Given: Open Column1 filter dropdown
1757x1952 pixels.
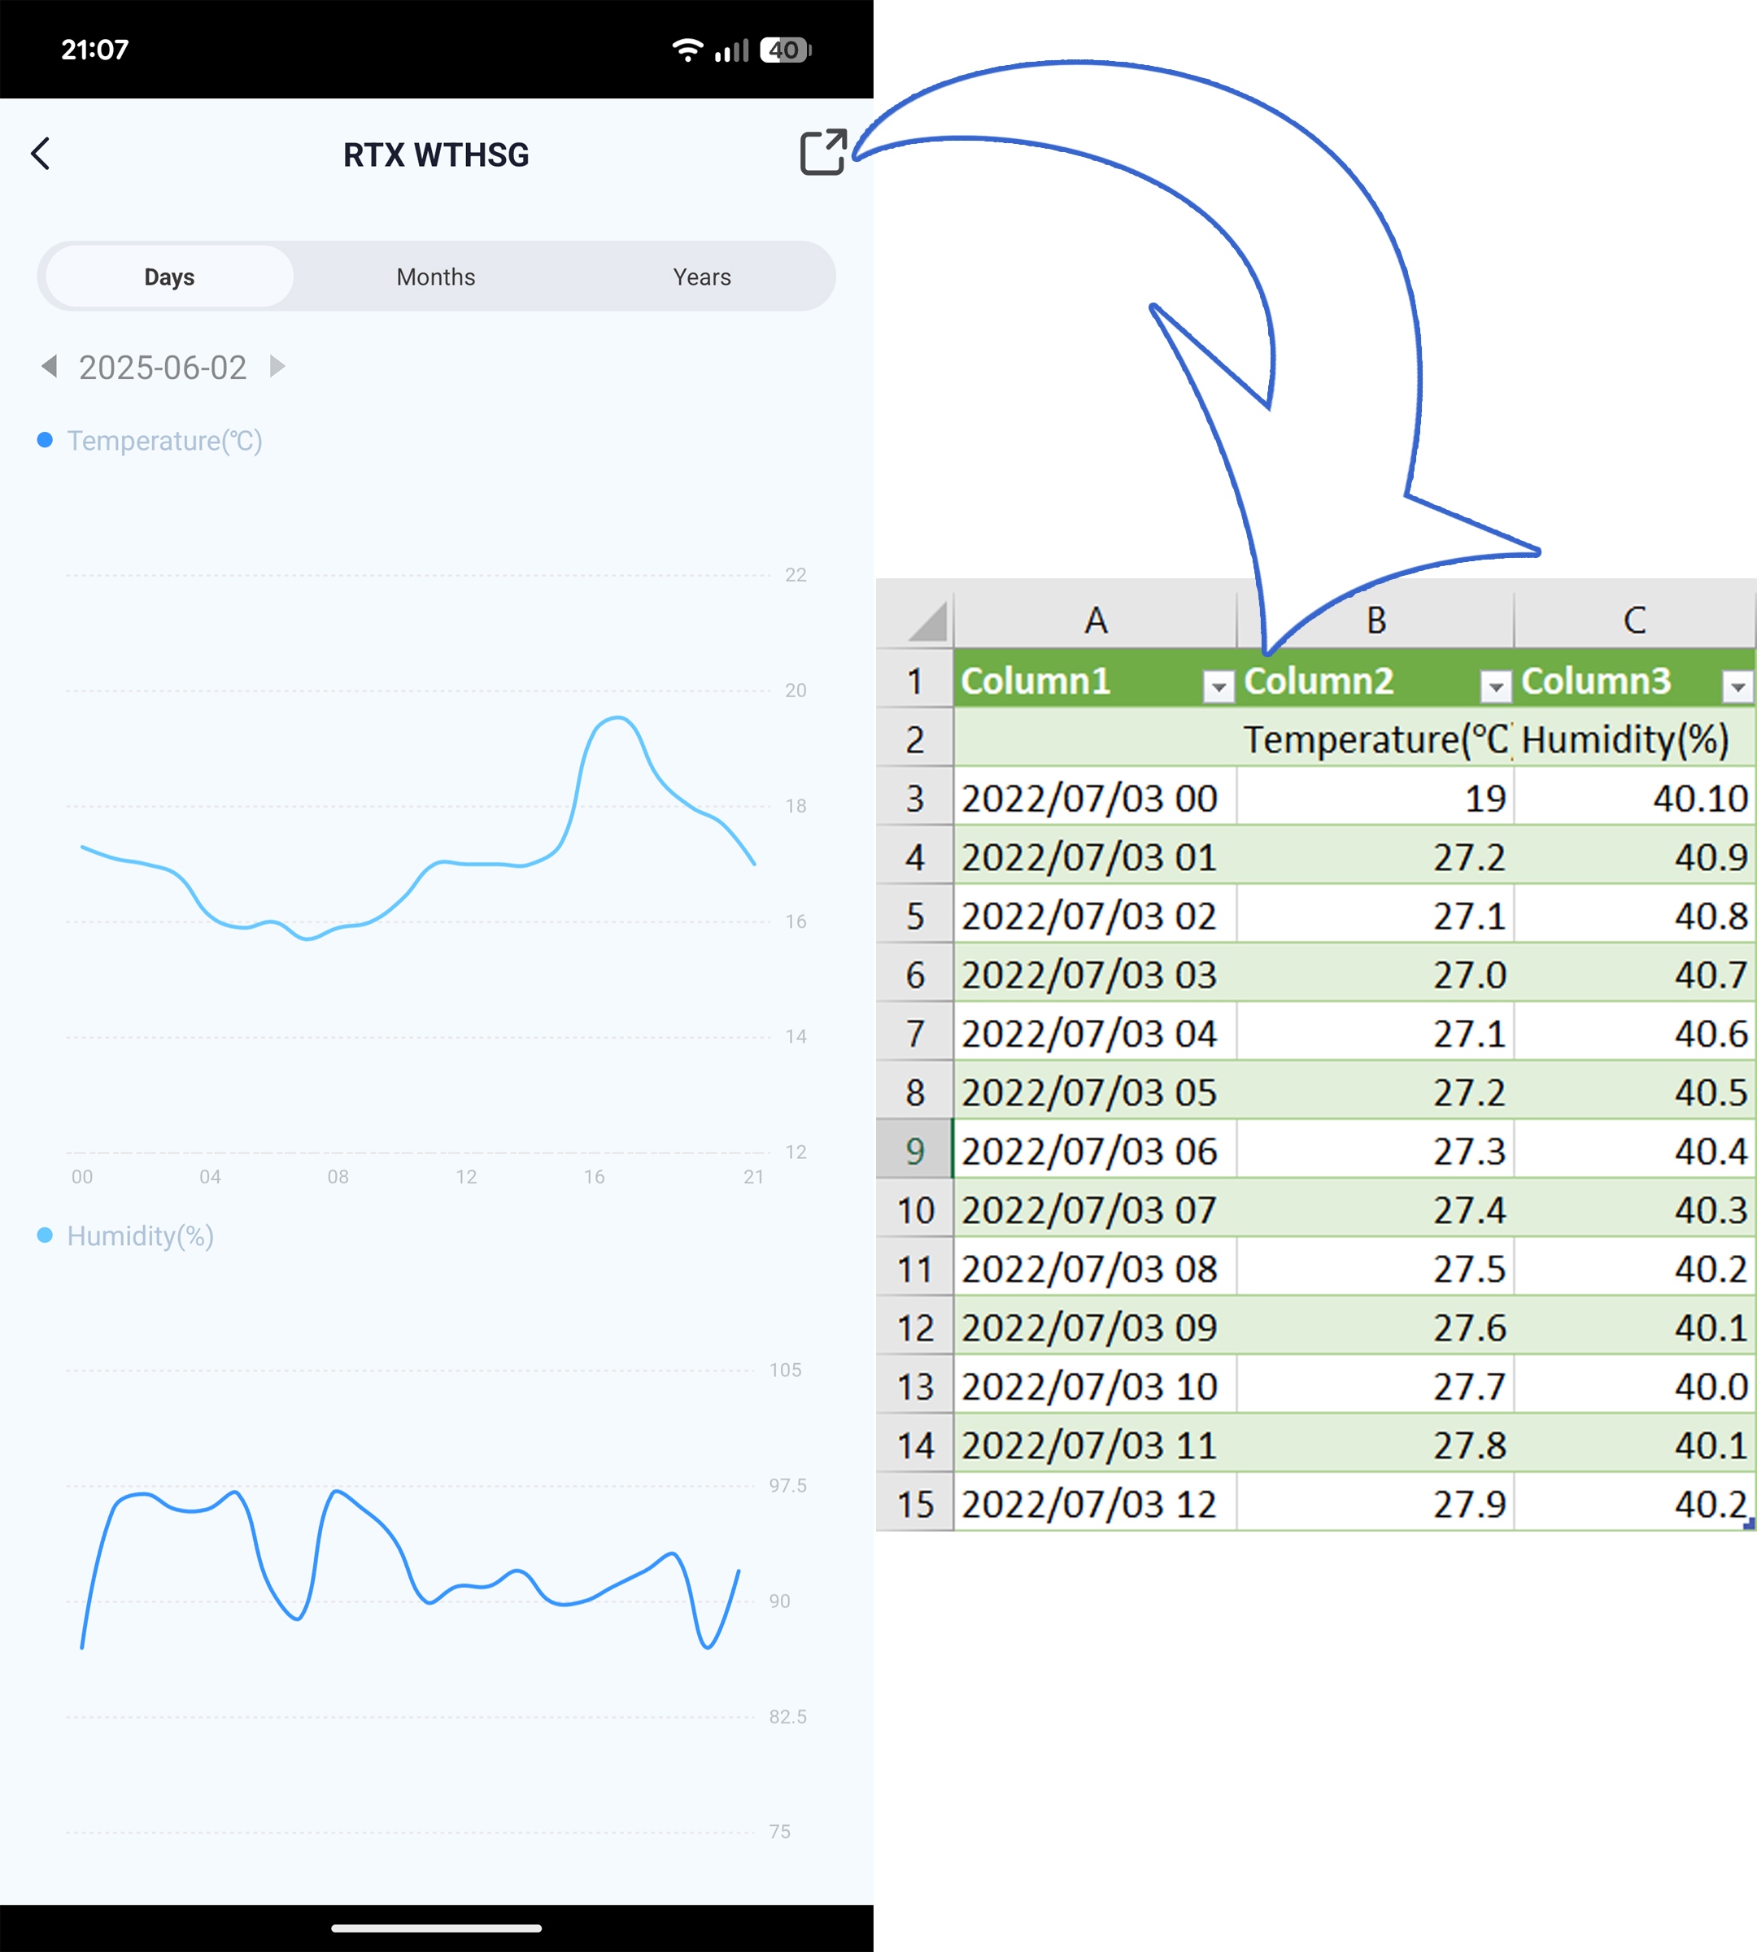Looking at the screenshot, I should pos(1219,686).
